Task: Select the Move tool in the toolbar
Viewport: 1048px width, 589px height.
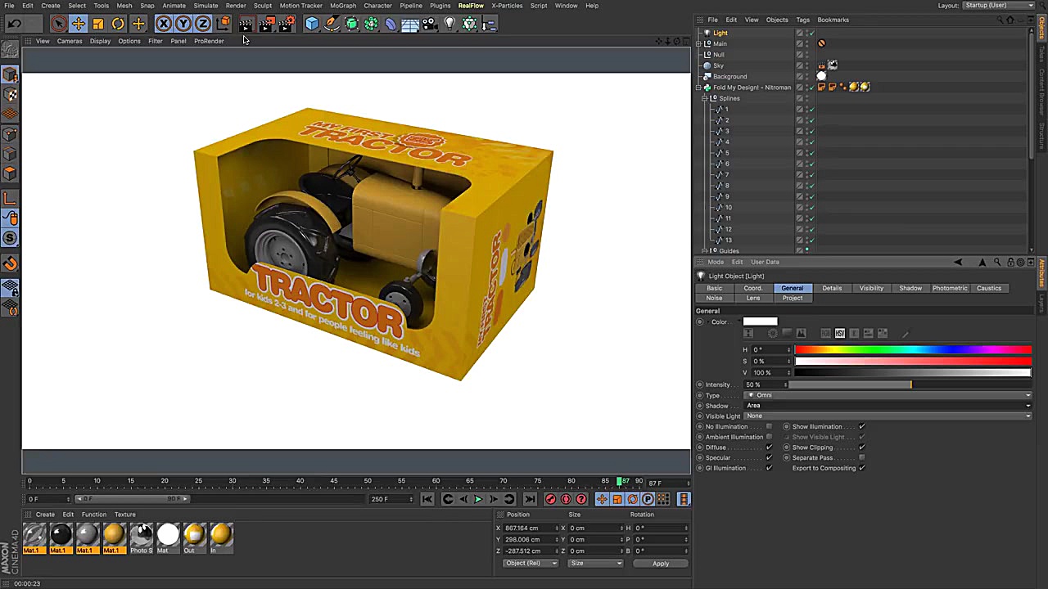Action: (x=78, y=23)
